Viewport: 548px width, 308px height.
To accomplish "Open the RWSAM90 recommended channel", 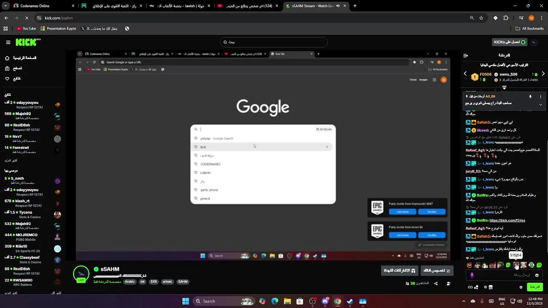I will [32, 282].
